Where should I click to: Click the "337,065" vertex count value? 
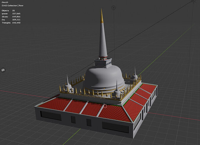click(x=16, y=14)
